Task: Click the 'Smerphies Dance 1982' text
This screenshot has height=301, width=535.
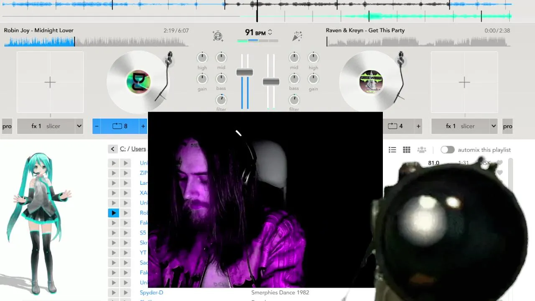Action: 280,293
